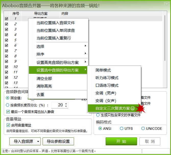Expand 设置高亮音频的导出方案 submenu

58,62
